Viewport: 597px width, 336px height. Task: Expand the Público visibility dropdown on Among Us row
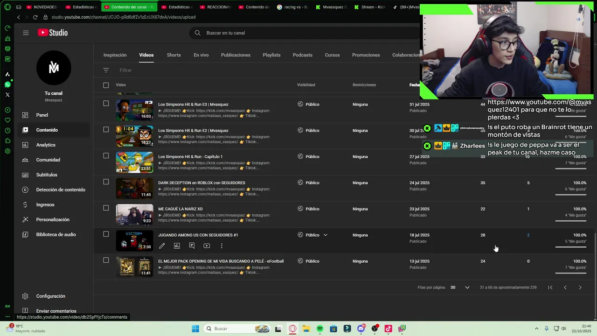click(326, 235)
